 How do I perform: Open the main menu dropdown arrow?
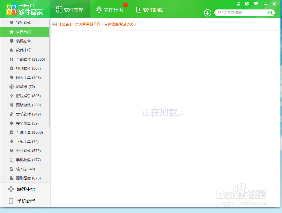pos(256,4)
